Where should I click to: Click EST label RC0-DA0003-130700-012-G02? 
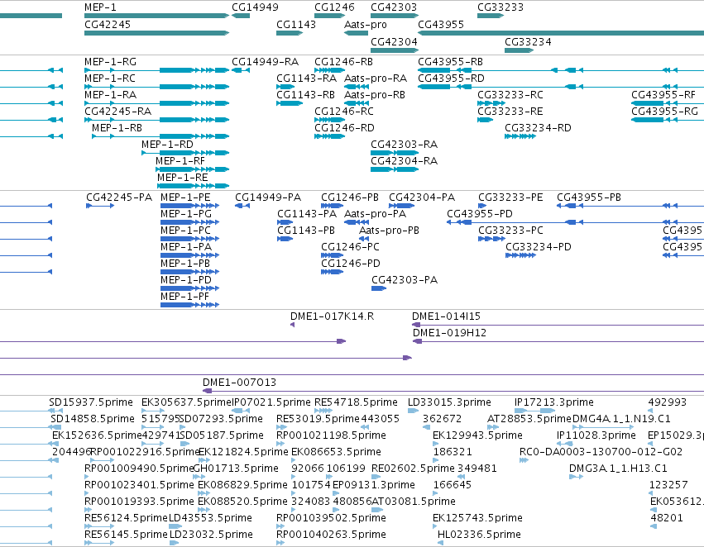point(601,452)
